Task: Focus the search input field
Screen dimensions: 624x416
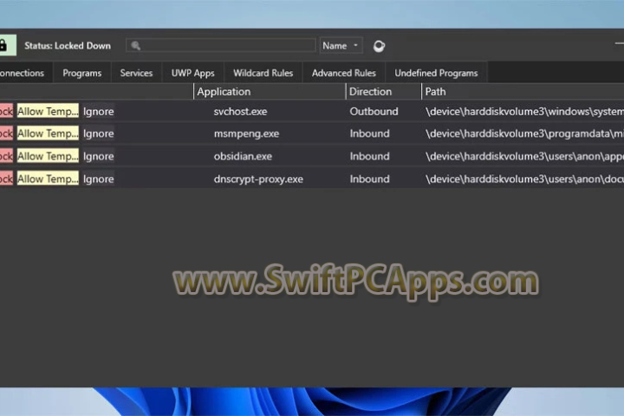Action: 221,45
